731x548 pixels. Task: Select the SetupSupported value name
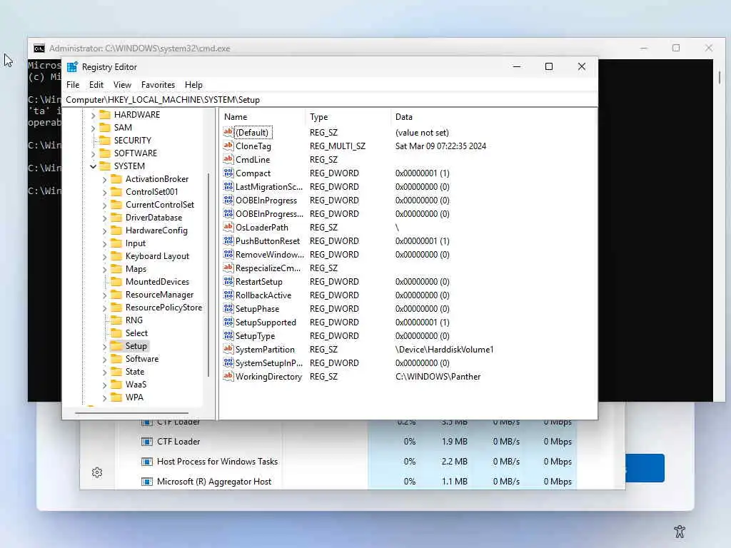point(266,322)
